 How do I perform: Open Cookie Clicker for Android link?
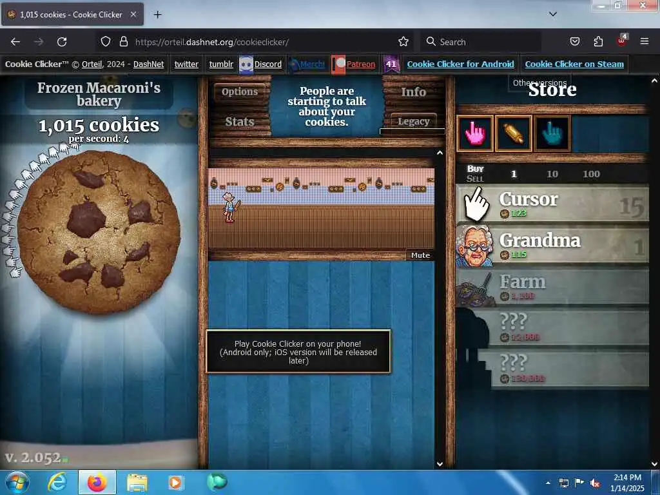point(460,64)
